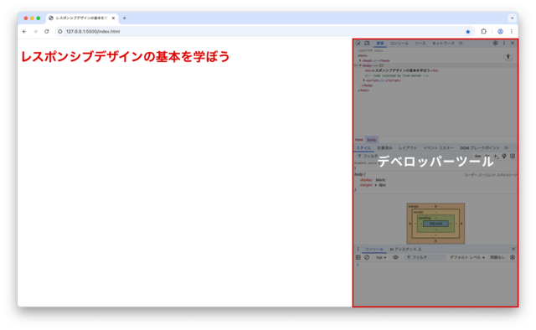Toggle the computed styles sidebar icon
The width and height of the screenshot is (536, 330).
(x=513, y=156)
